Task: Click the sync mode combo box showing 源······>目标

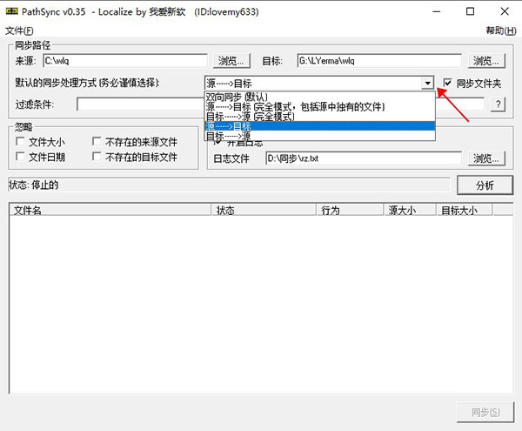Action: coord(319,83)
